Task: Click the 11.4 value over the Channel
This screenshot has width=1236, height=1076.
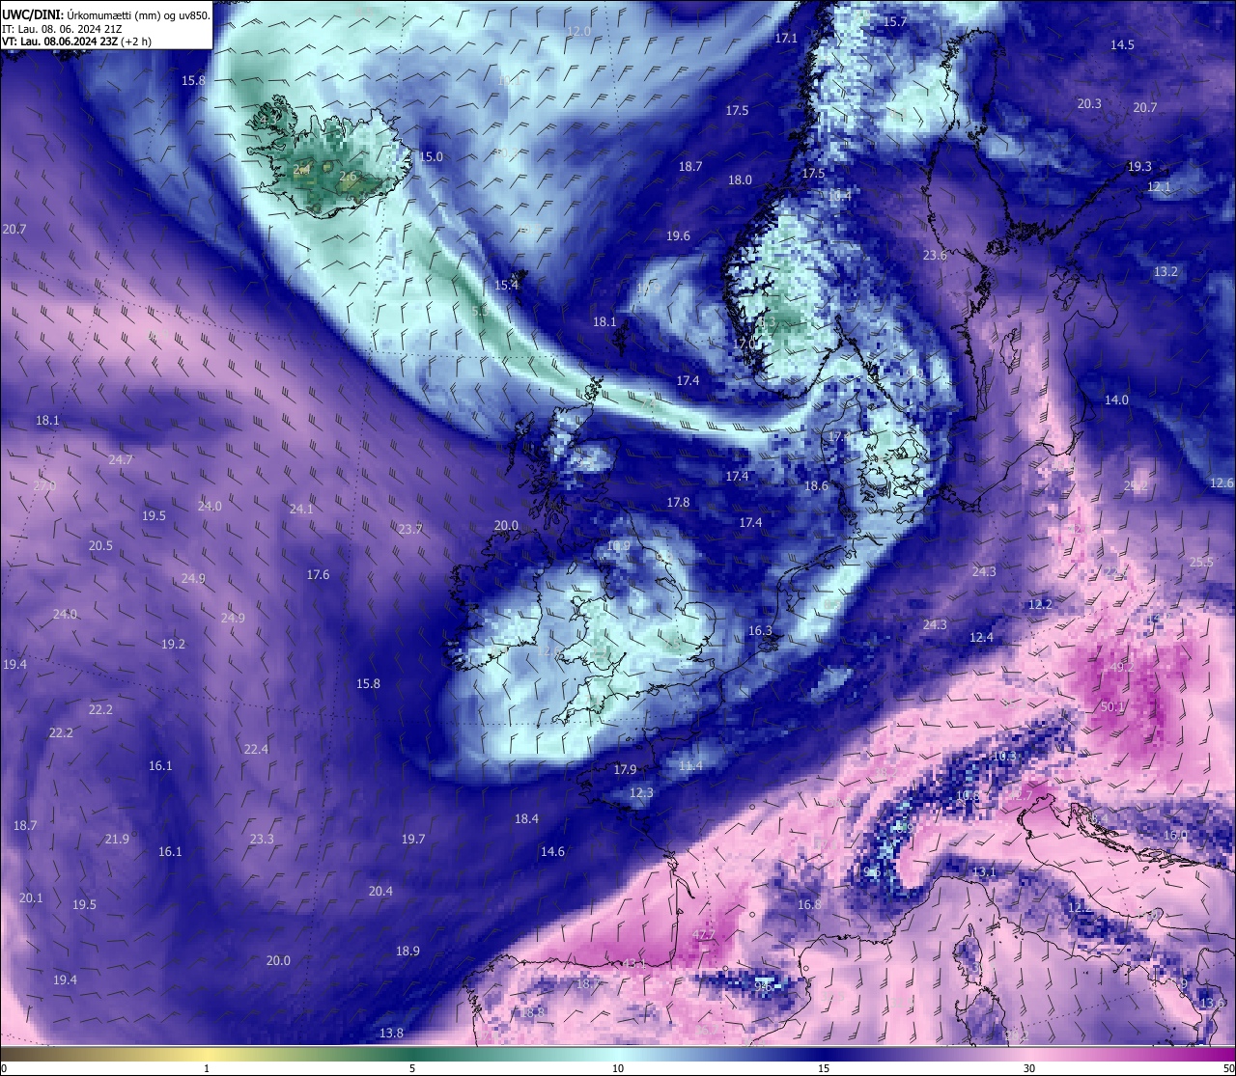Action: pyautogui.click(x=690, y=765)
